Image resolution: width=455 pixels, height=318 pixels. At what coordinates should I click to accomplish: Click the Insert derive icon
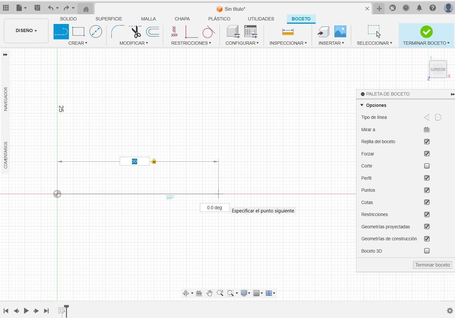[323, 32]
